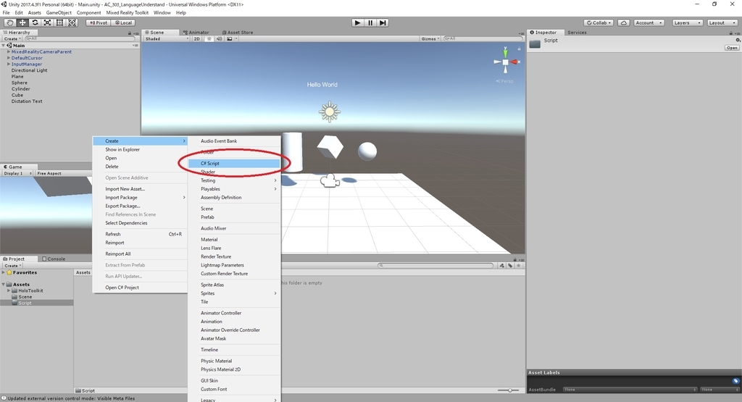The image size is (742, 402).
Task: Open the Gizmos dropdown
Action: (x=430, y=39)
